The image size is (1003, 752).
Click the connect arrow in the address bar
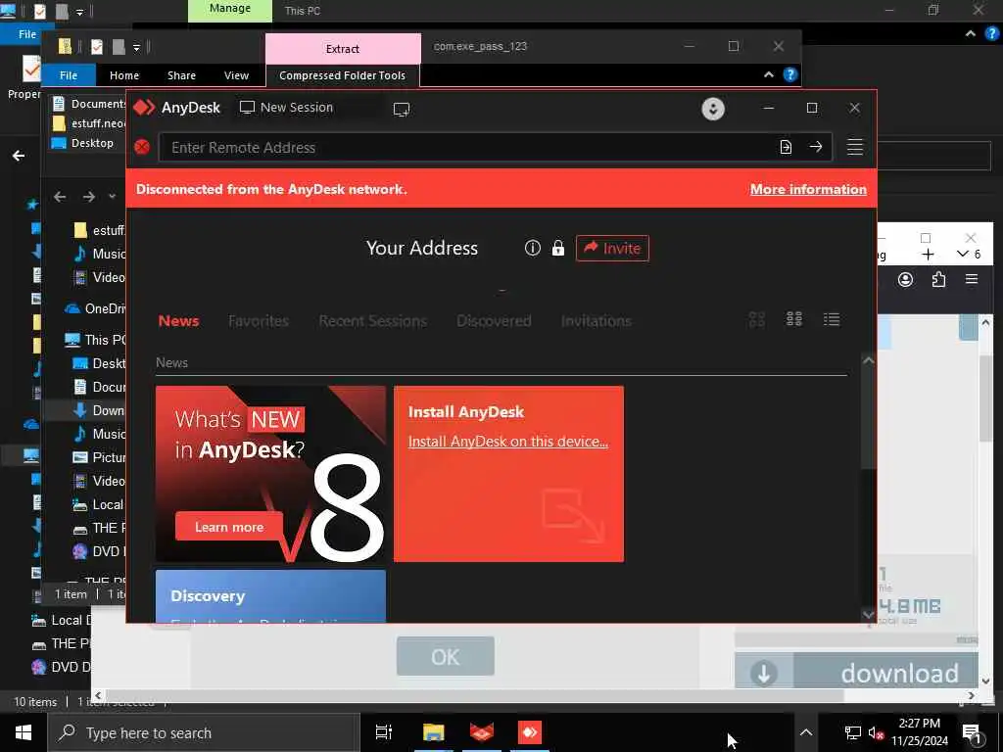tap(816, 147)
